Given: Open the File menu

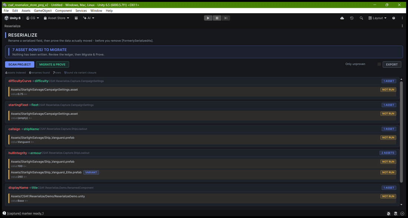Looking at the screenshot, I should click(6, 11).
